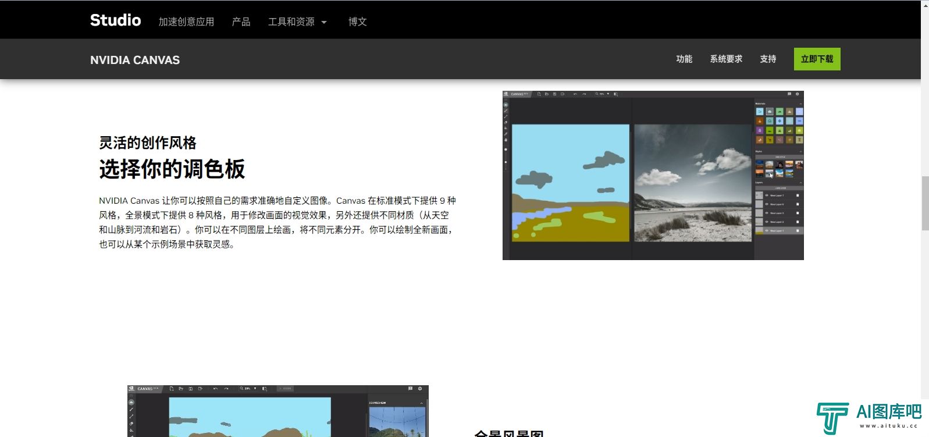
Task: Pick the purple material swatch
Action: click(x=760, y=130)
